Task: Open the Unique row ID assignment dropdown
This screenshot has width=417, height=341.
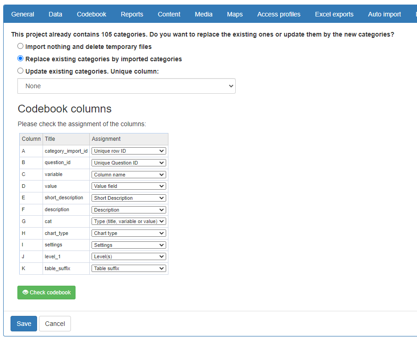Action: tap(129, 151)
